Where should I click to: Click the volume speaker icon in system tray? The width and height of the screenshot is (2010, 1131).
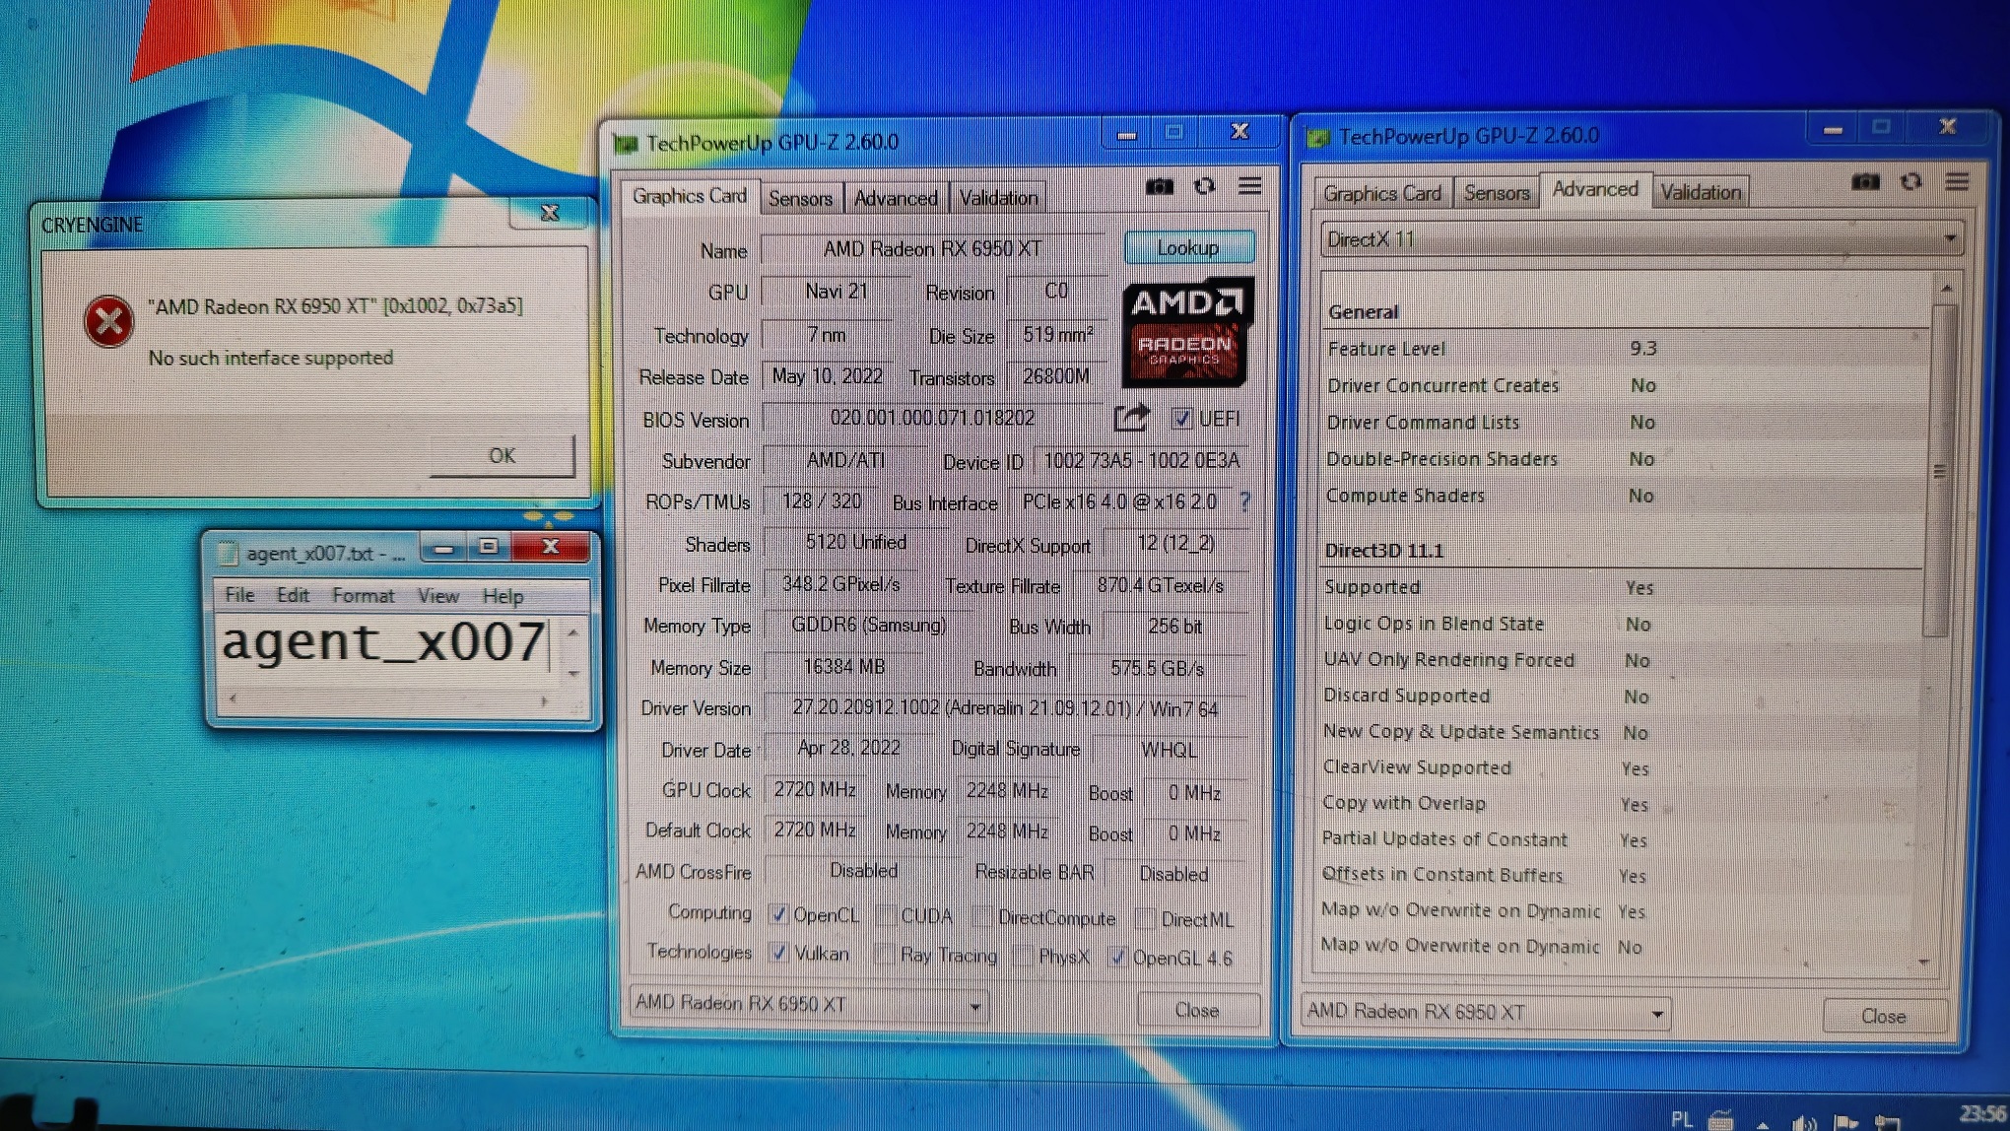pos(1804,1122)
